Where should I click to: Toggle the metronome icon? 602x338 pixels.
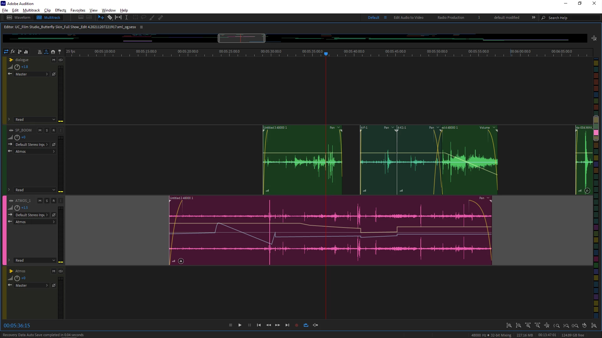coord(40,52)
